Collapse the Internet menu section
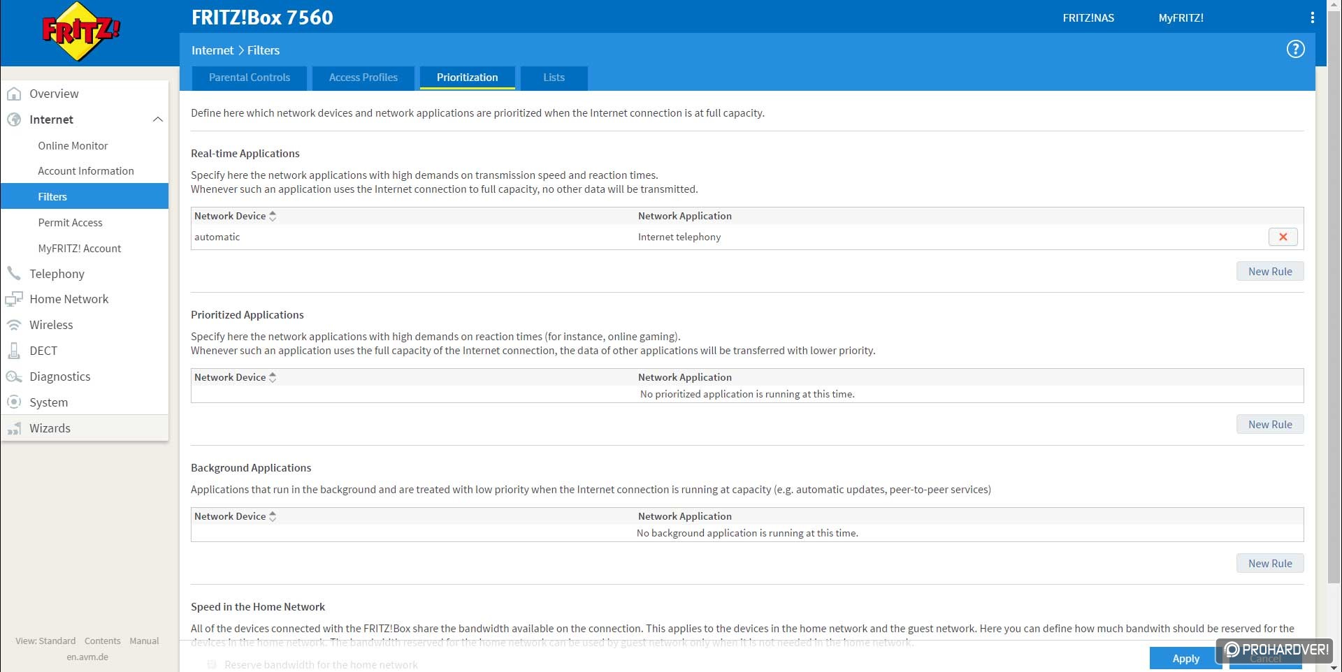 click(x=158, y=119)
